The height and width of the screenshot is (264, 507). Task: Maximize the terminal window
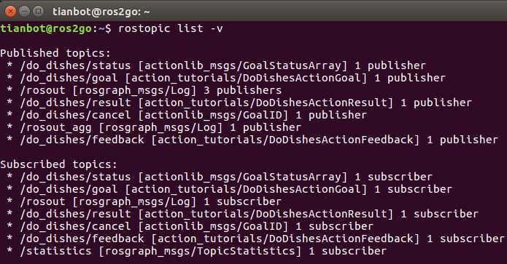coord(39,12)
